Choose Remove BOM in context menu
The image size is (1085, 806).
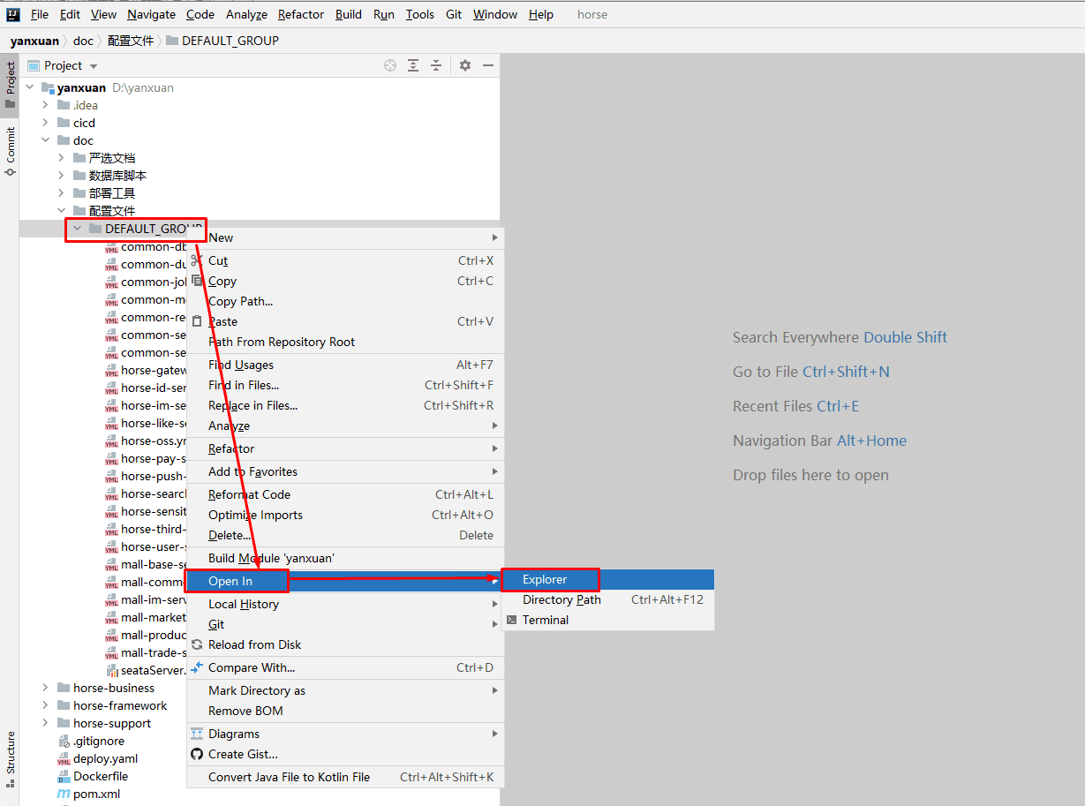point(344,711)
